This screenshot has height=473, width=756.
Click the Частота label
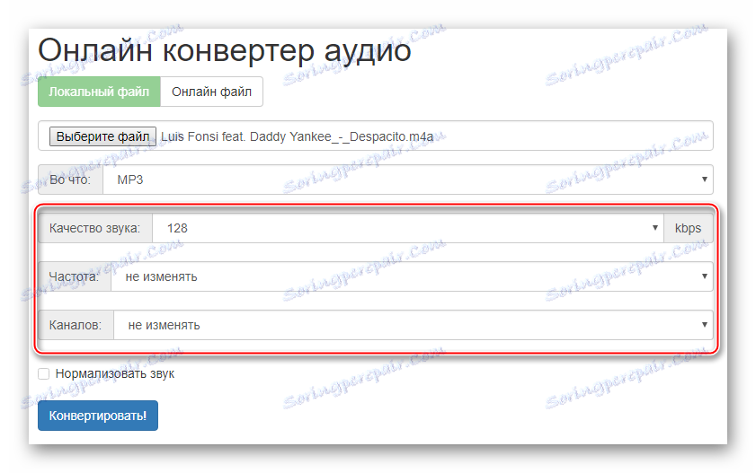75,276
